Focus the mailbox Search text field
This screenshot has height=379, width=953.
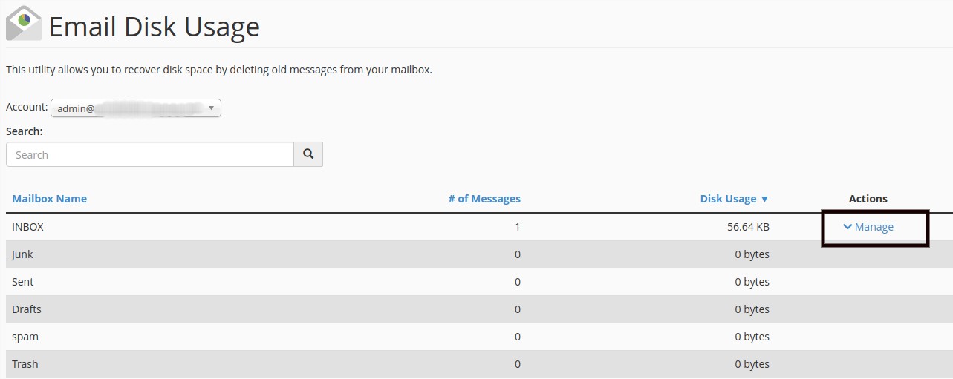pos(150,154)
